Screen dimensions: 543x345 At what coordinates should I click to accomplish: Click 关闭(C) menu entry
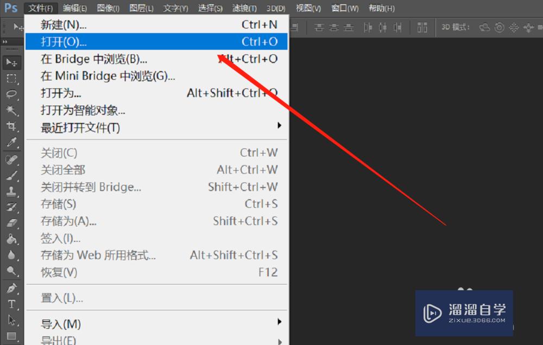(x=156, y=152)
